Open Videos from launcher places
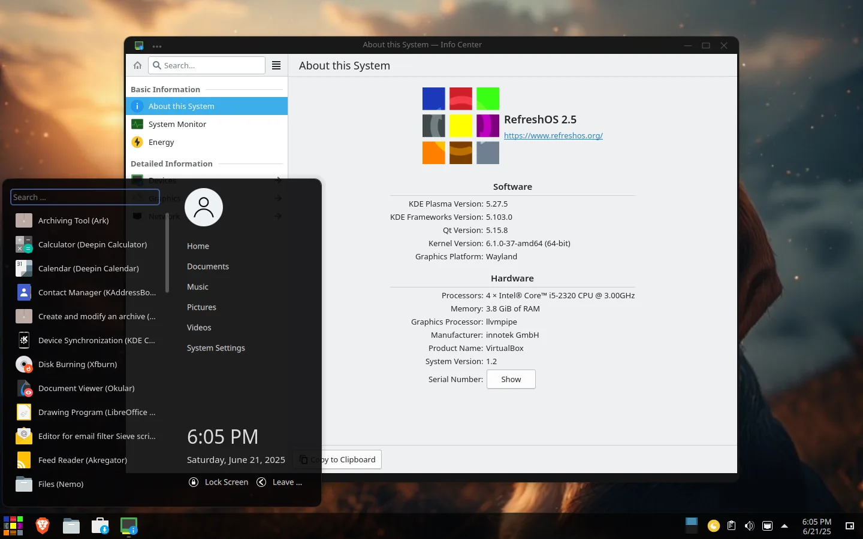Screen dimensions: 863x539 [199, 328]
